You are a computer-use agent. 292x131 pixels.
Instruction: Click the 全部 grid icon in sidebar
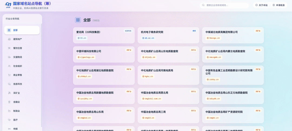point(9,30)
